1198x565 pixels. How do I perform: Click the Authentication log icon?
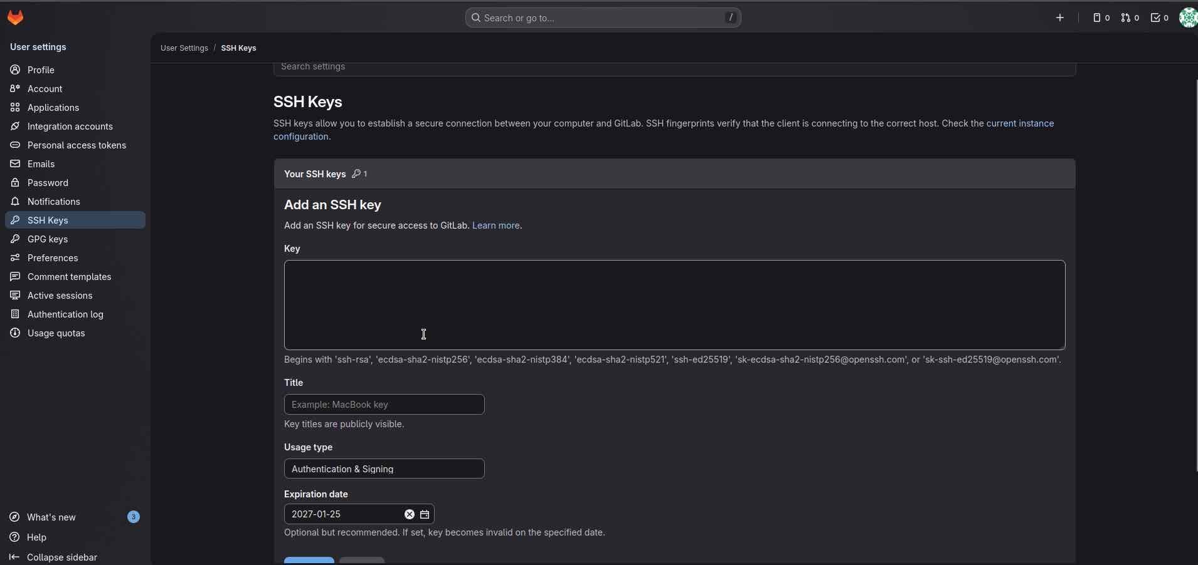click(15, 314)
